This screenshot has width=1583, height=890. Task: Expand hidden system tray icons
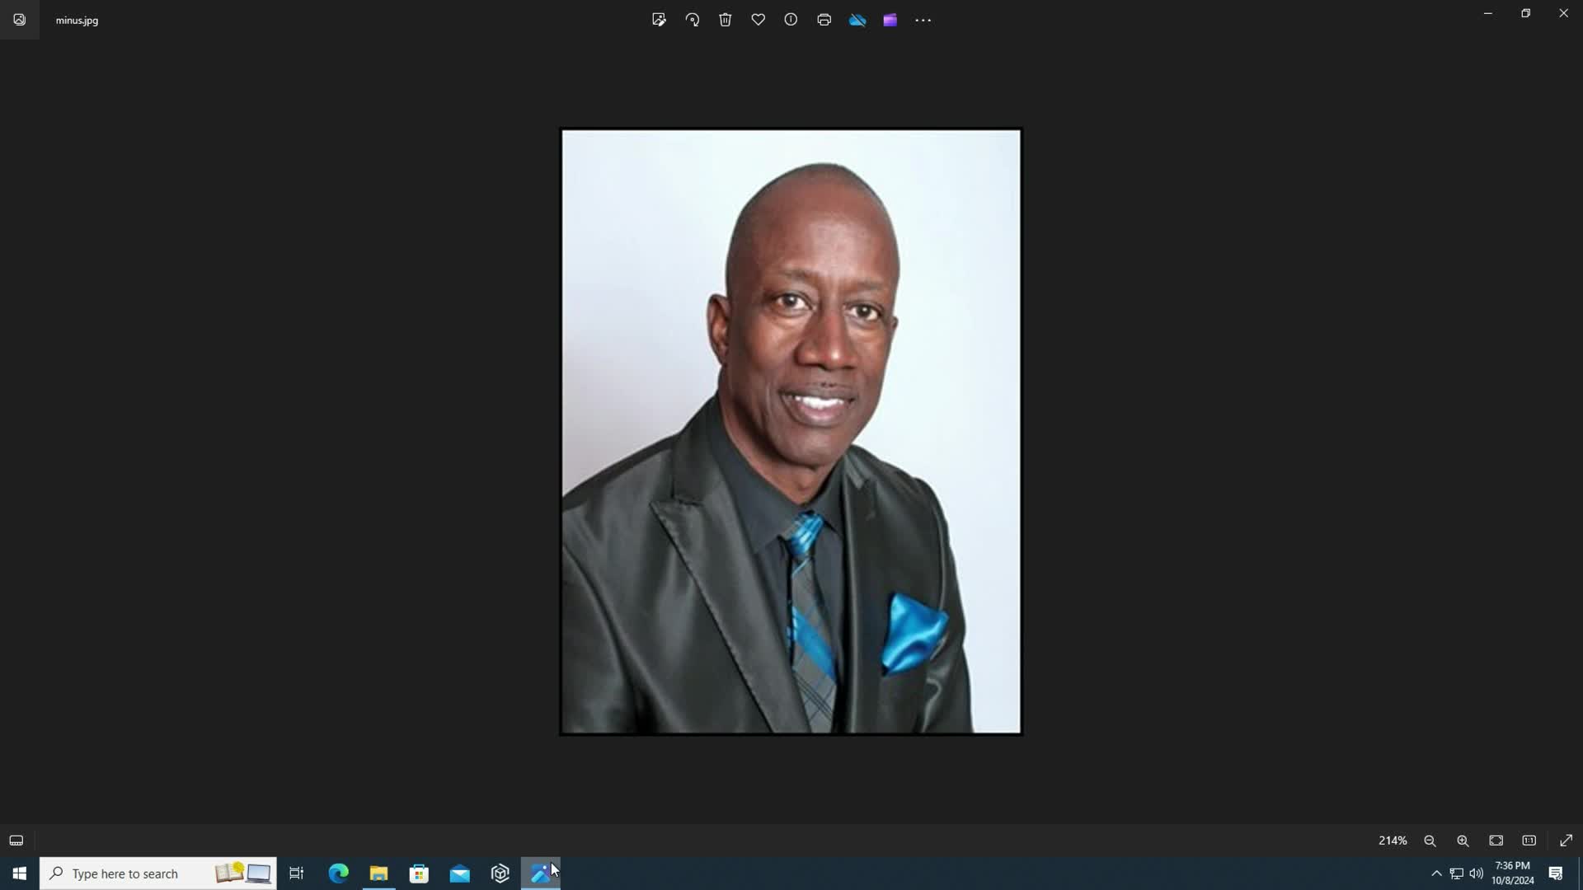tap(1436, 874)
